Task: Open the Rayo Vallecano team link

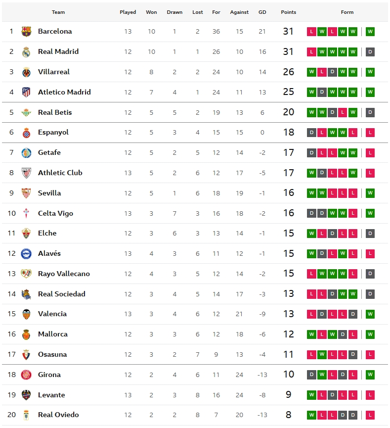Action: (x=64, y=274)
